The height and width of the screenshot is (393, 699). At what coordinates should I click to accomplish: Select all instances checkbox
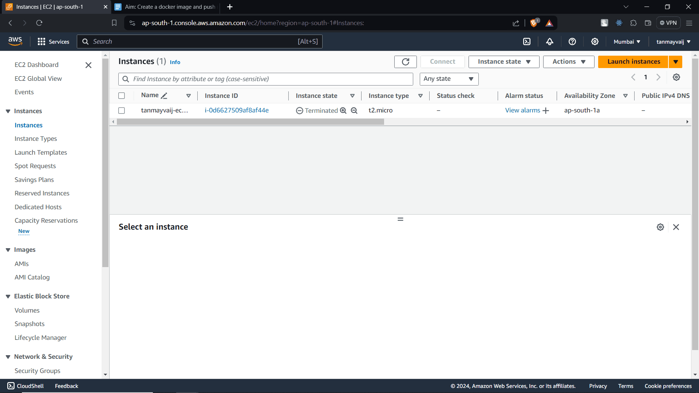point(121,95)
